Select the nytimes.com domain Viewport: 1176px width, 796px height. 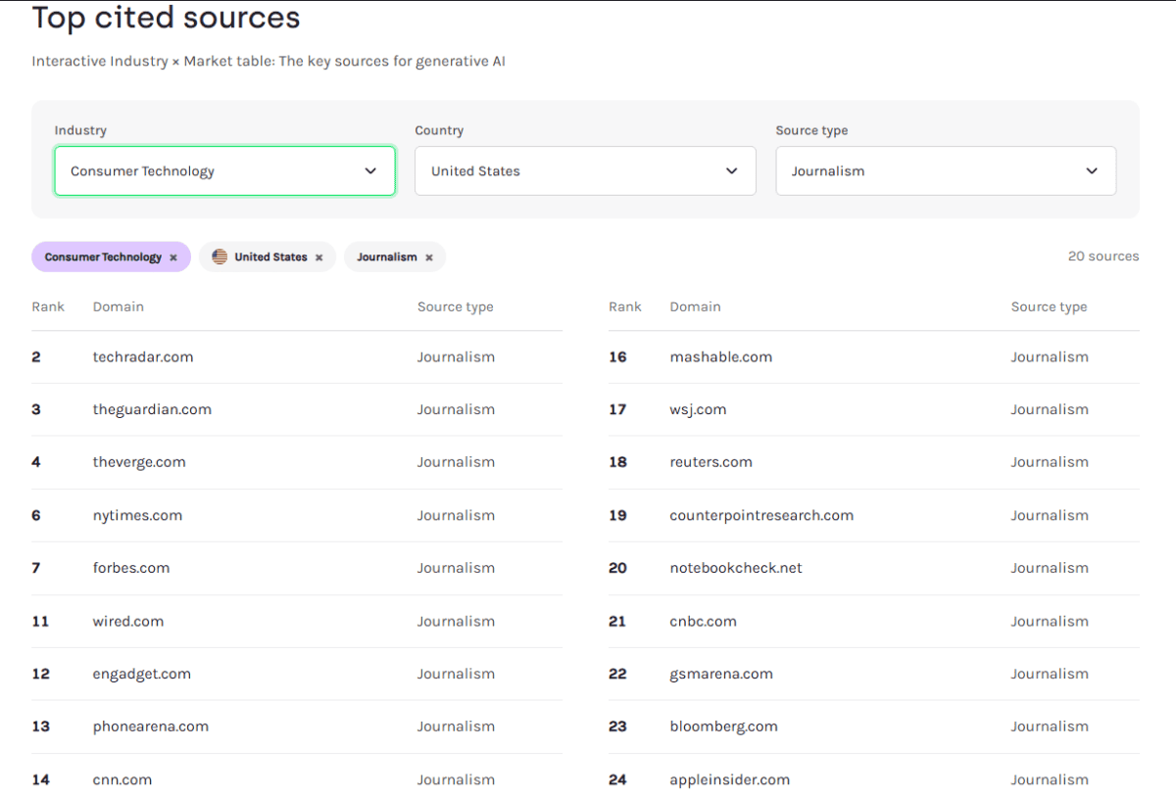pos(137,515)
